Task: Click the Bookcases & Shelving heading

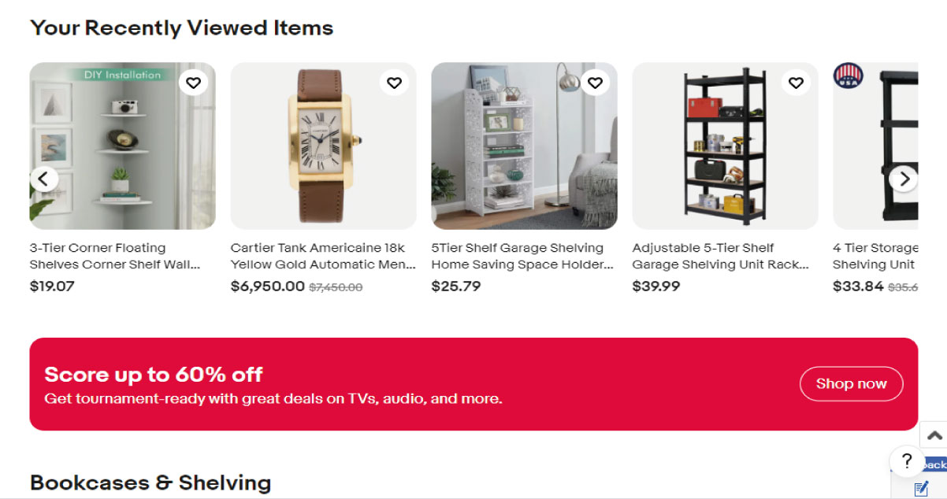Action: pyautogui.click(x=150, y=482)
